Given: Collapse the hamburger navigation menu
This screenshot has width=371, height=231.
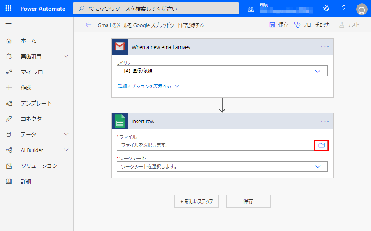Looking at the screenshot, I should coord(9,25).
